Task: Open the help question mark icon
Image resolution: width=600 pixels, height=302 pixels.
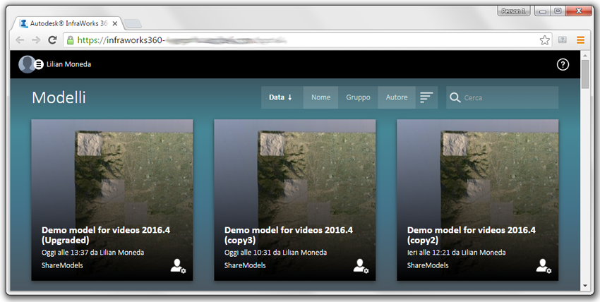Action: coord(563,65)
